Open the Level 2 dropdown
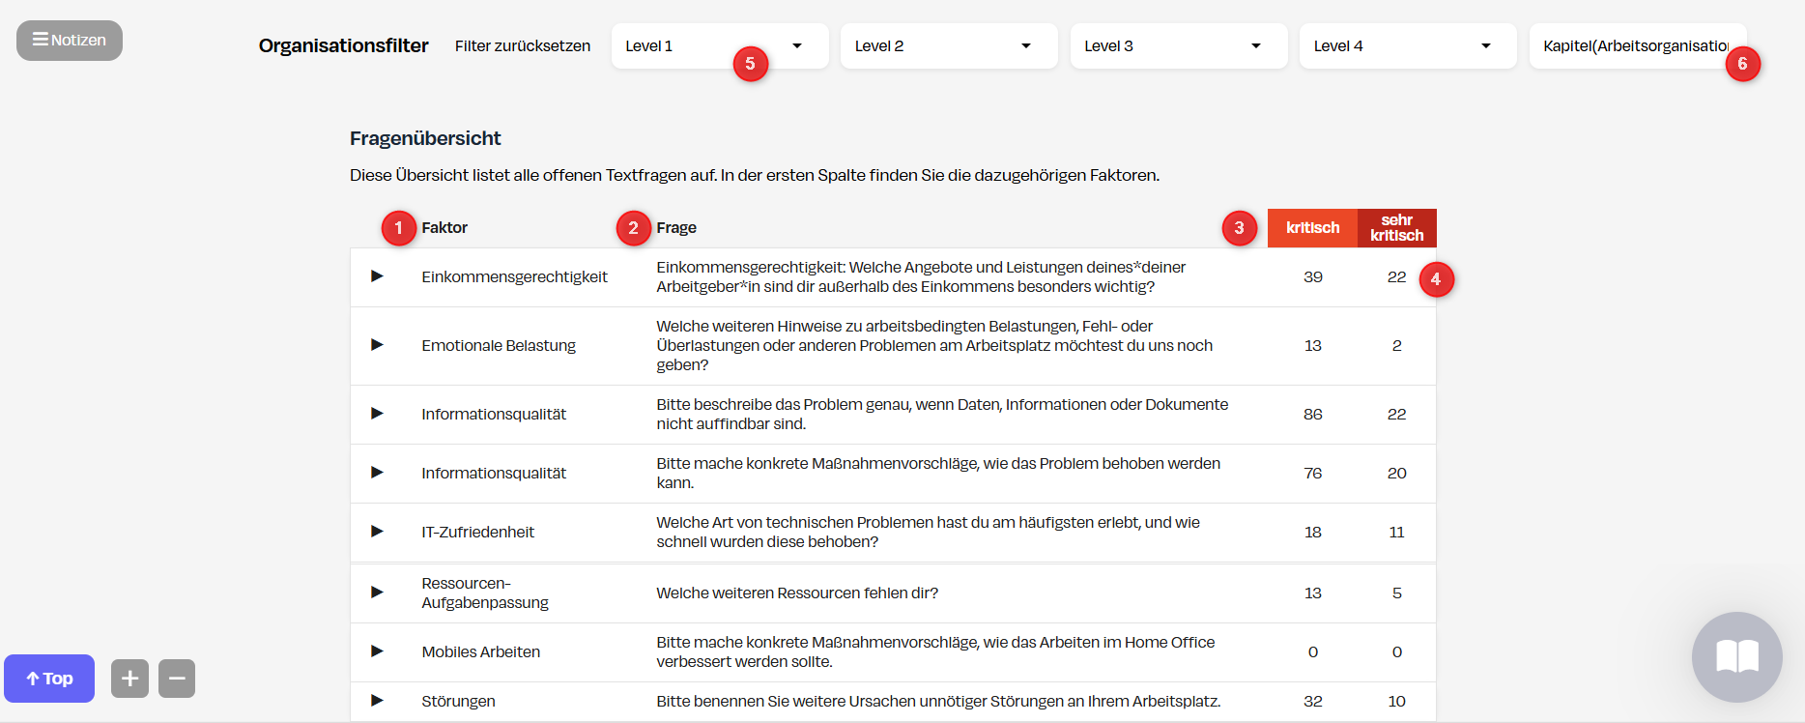Image resolution: width=1805 pixels, height=723 pixels. (x=948, y=46)
